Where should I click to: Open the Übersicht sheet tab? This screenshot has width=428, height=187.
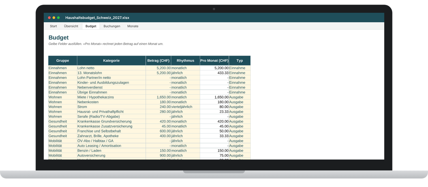(x=71, y=26)
